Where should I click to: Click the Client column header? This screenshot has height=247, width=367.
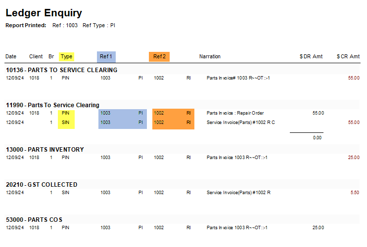point(36,57)
